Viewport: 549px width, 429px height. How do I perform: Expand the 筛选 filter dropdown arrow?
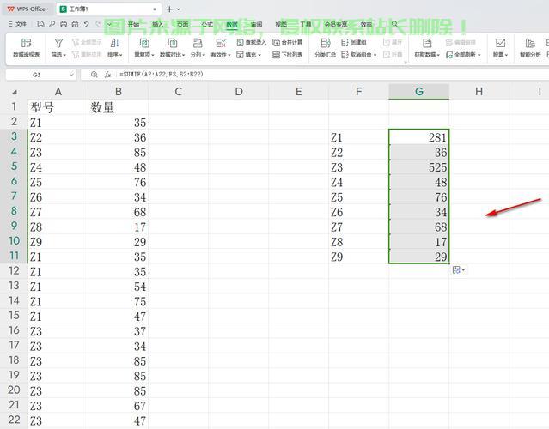click(64, 55)
